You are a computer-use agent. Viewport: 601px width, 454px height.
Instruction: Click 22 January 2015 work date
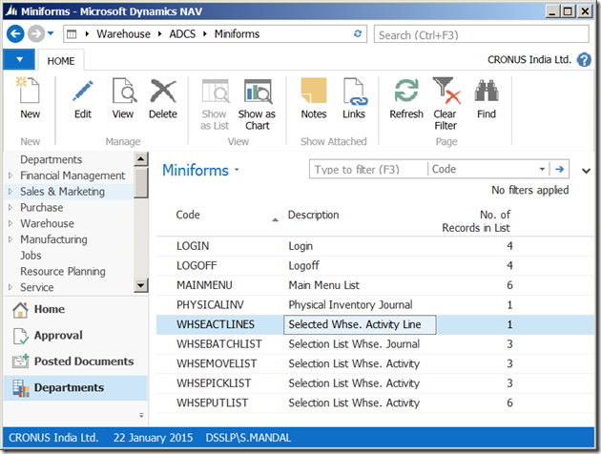click(x=153, y=438)
